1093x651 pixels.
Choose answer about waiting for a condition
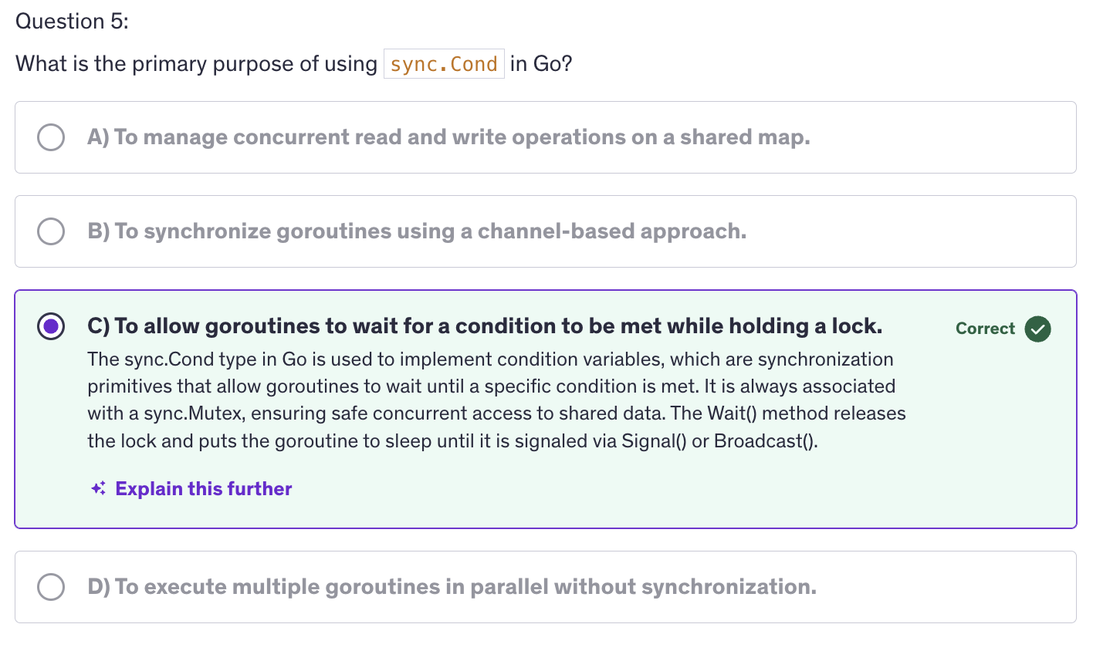(485, 326)
